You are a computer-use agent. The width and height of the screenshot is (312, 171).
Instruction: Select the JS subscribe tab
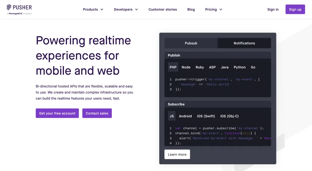click(172, 116)
